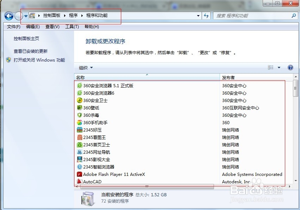Click 360互联网安全中心 publisher cell

(240, 108)
